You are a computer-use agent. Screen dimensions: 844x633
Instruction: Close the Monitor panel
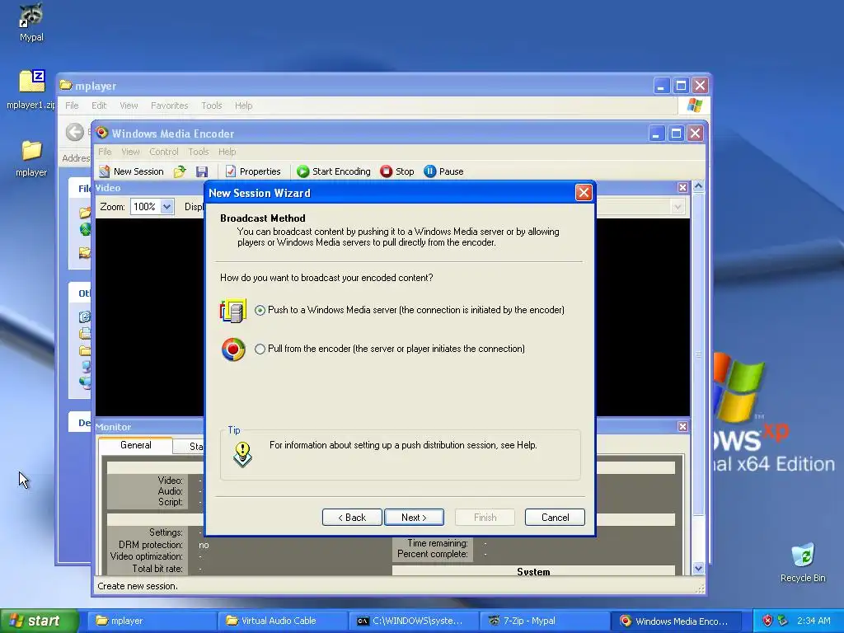pyautogui.click(x=682, y=426)
